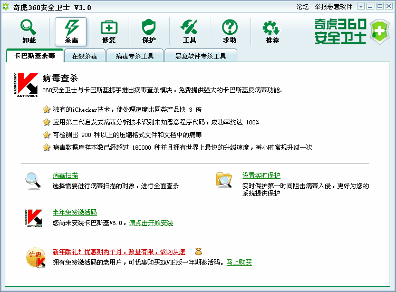
Task: Open the 病毒扫描 link
Action: click(x=65, y=176)
